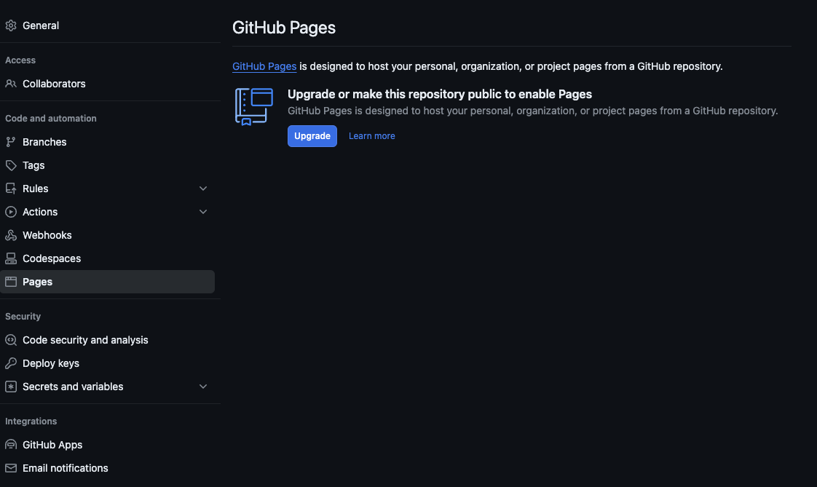Image resolution: width=817 pixels, height=487 pixels.
Task: Click the Collaborators people icon
Action: click(11, 84)
